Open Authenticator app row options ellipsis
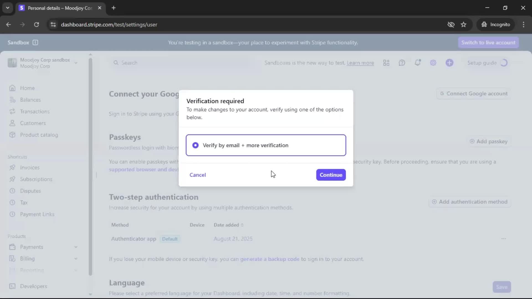Viewport: 532px width, 299px height. click(503, 239)
